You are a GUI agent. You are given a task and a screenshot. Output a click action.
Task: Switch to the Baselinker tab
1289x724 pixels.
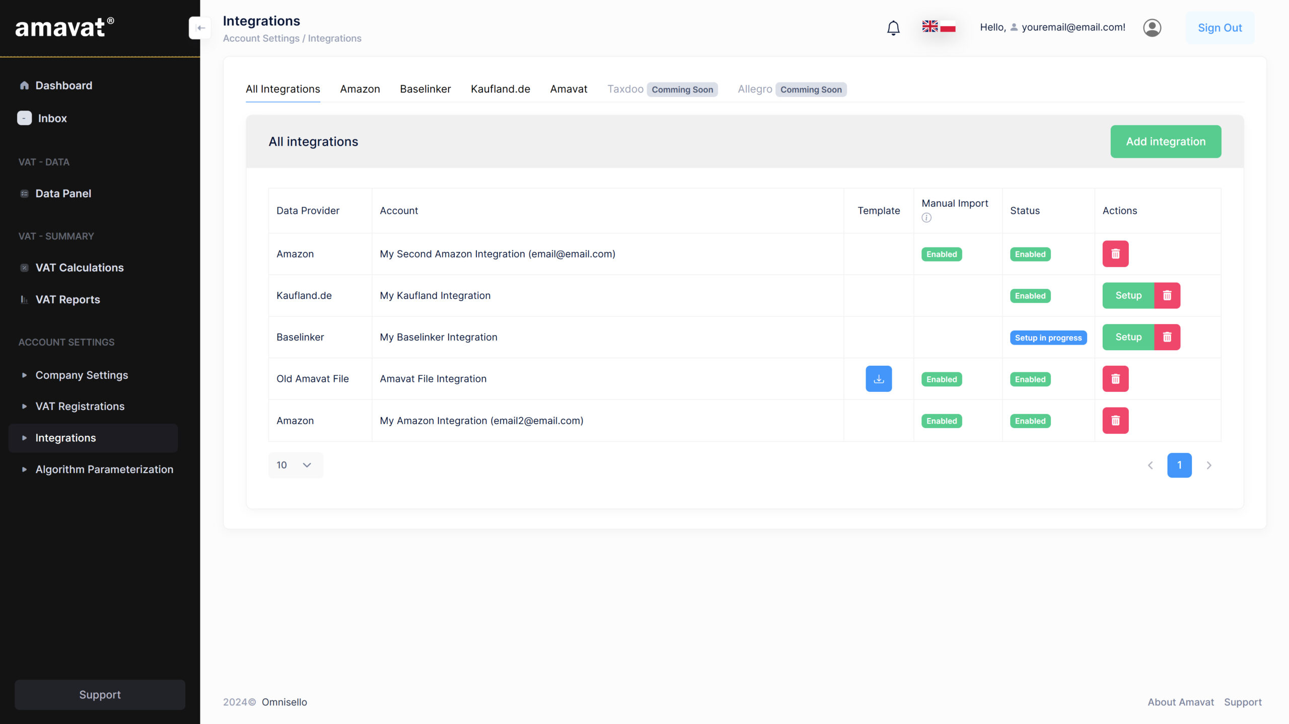pos(425,89)
